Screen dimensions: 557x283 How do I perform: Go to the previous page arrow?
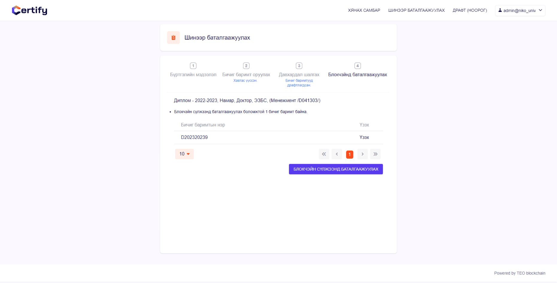[337, 154]
